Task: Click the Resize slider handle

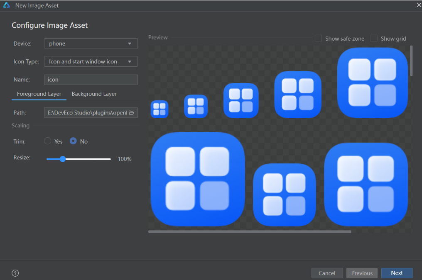Action: pos(63,159)
